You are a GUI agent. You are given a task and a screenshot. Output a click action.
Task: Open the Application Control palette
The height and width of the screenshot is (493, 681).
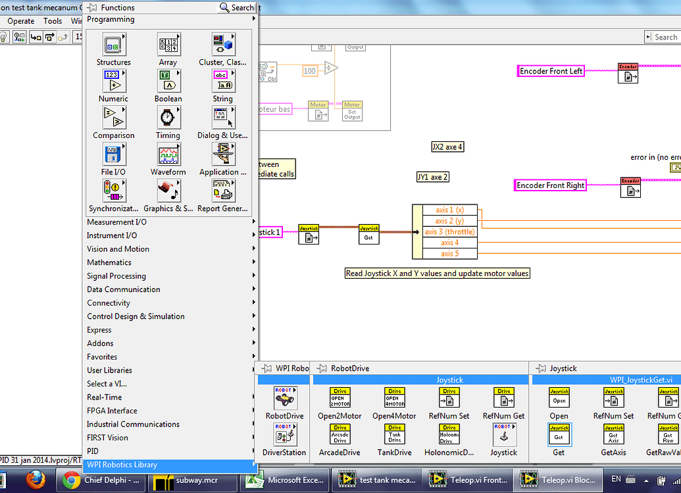223,154
